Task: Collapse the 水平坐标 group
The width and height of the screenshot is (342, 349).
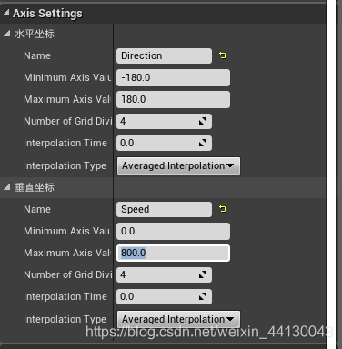Action: [x=7, y=34]
